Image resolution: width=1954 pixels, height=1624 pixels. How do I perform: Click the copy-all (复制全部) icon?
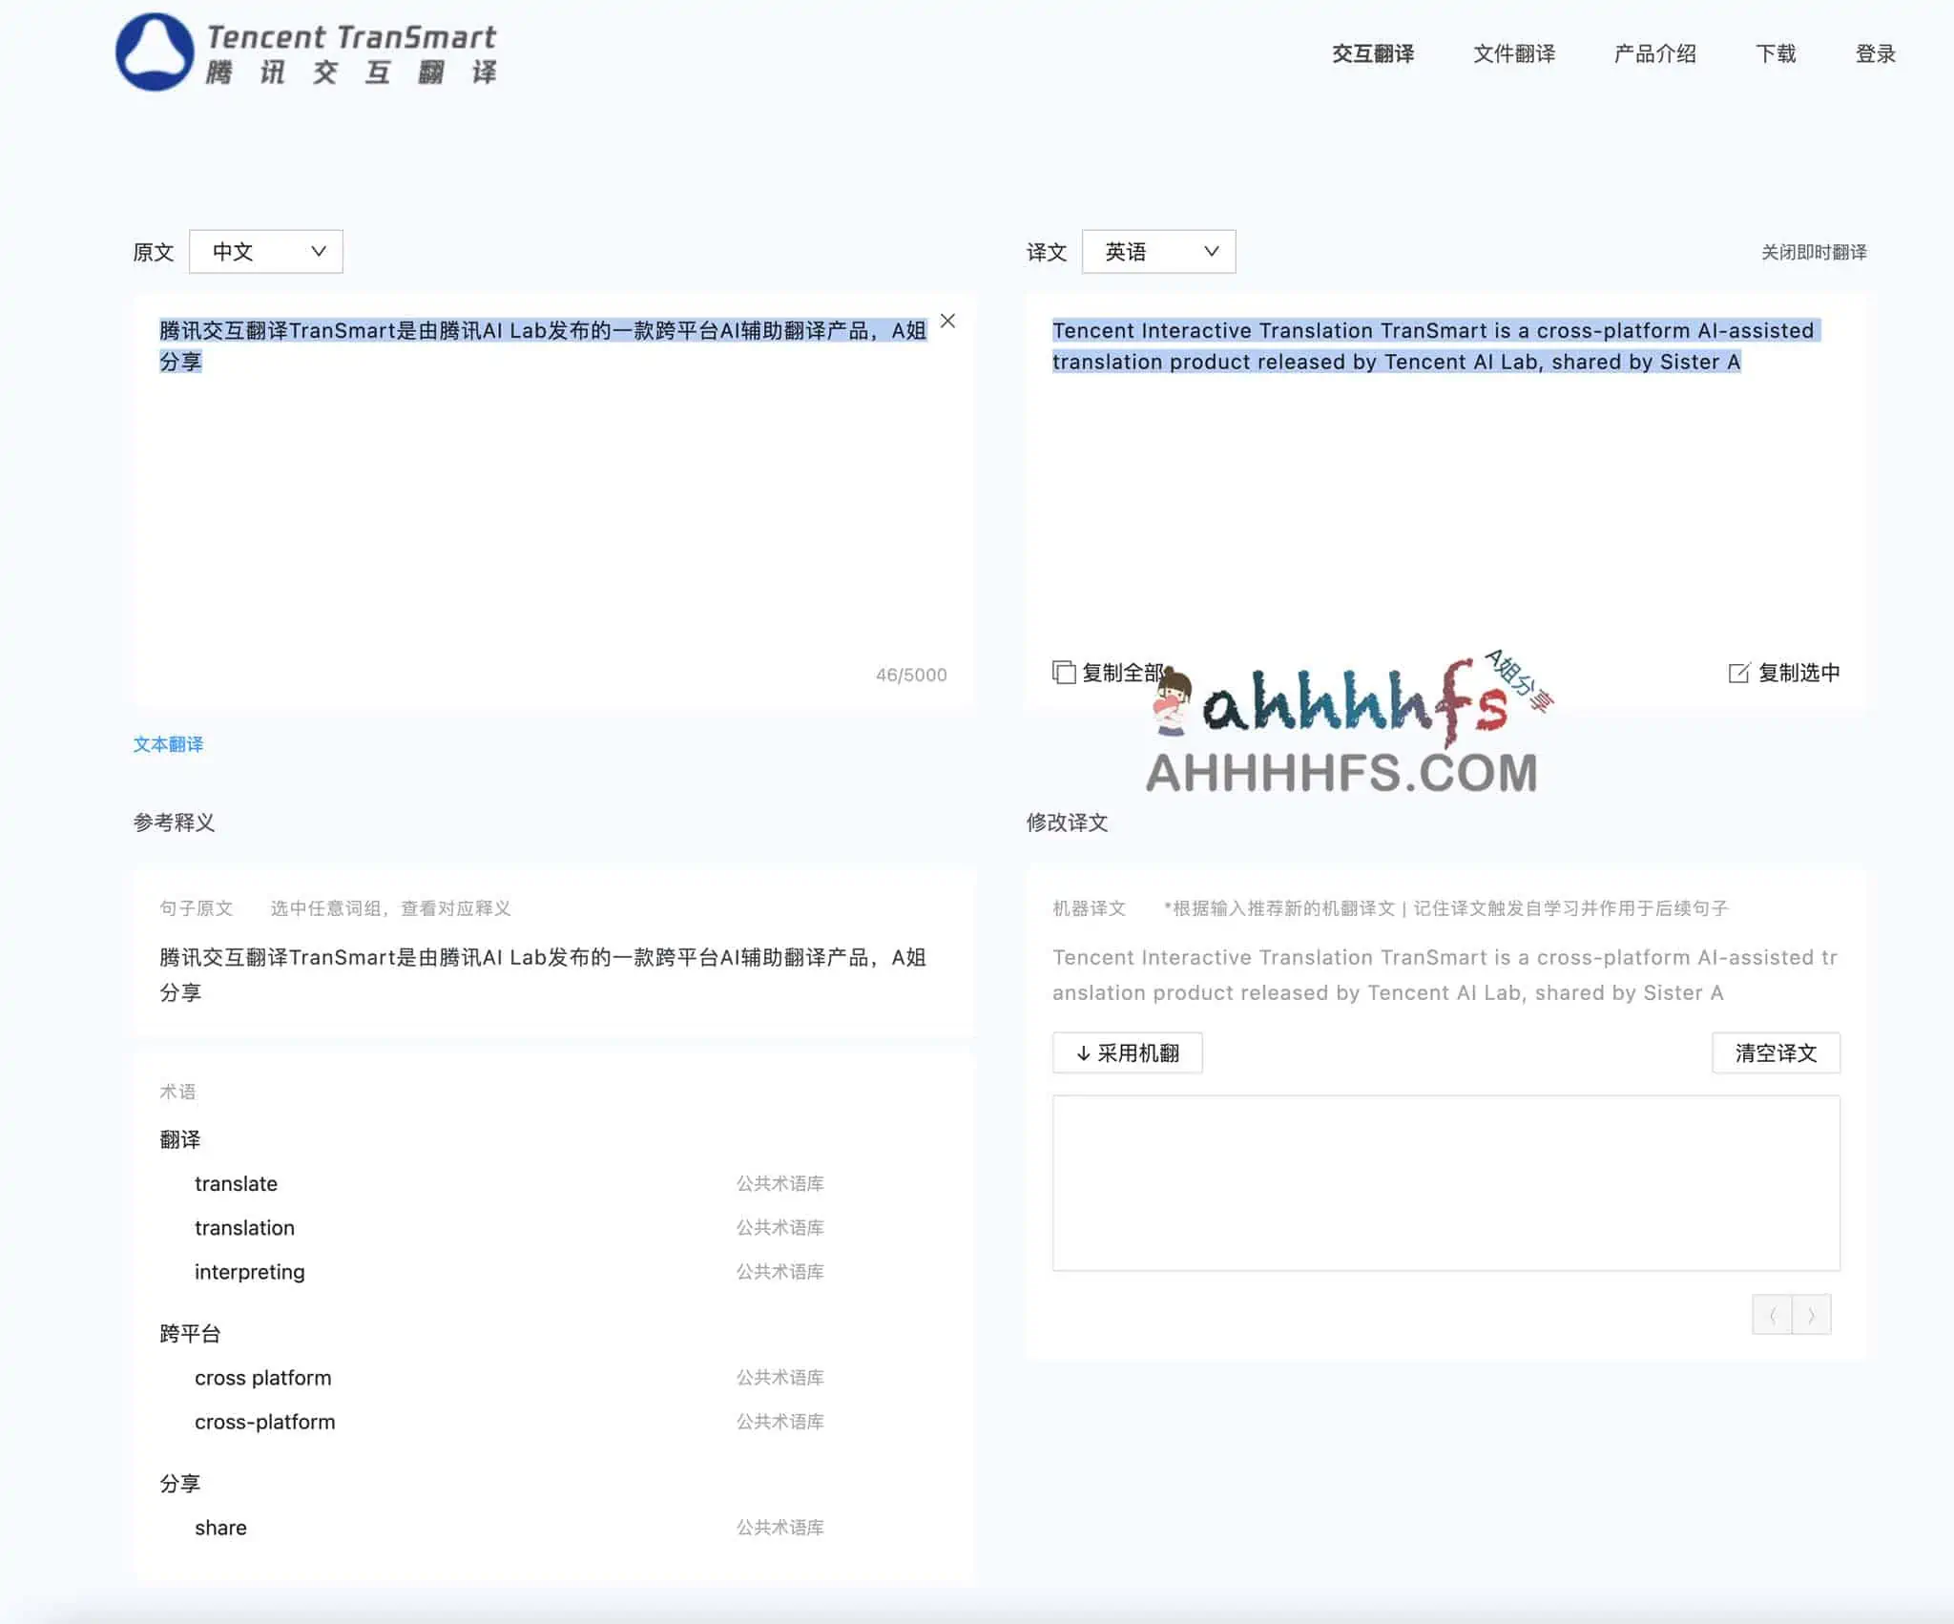point(1064,673)
